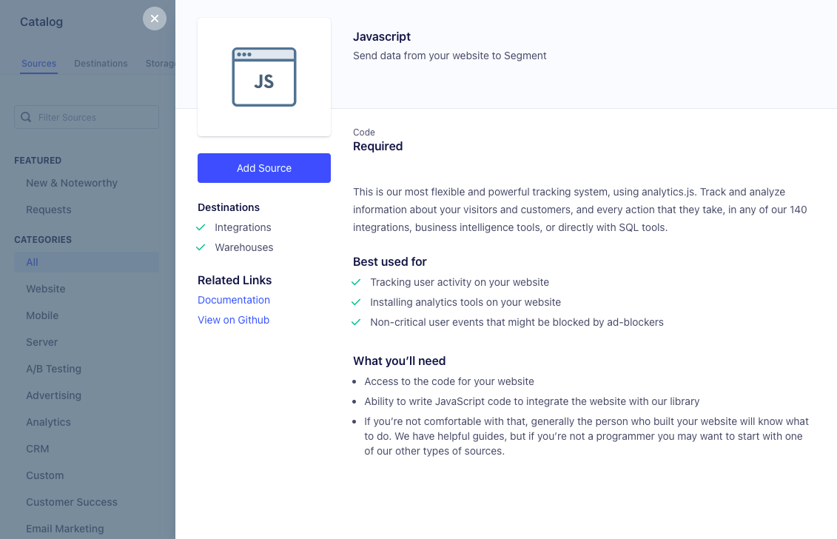The width and height of the screenshot is (837, 539).
Task: Click the Related Links heading
Action: point(235,281)
